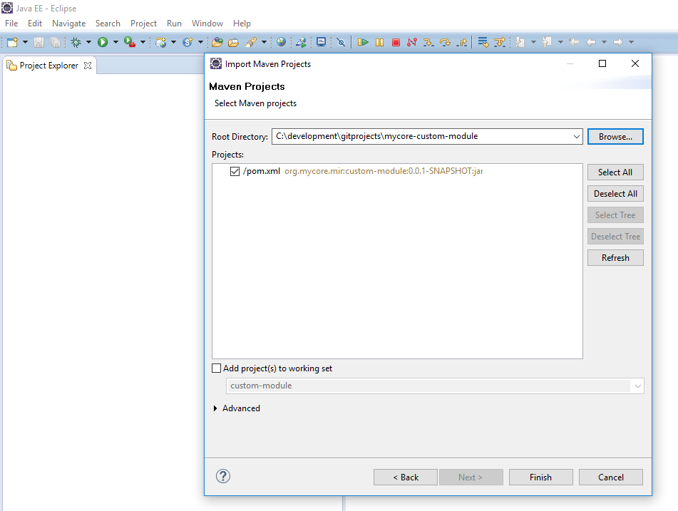
Task: Close the Project Explorer view
Action: coord(88,66)
